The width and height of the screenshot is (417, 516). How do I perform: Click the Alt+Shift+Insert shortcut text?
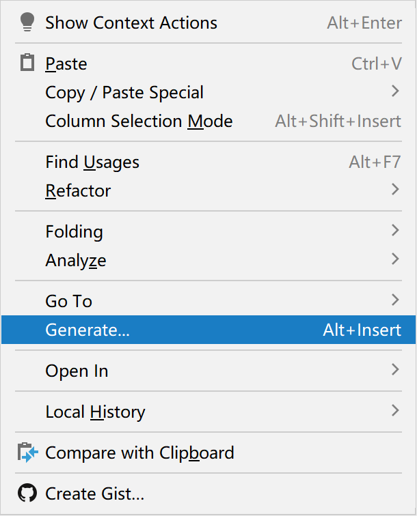(x=338, y=121)
